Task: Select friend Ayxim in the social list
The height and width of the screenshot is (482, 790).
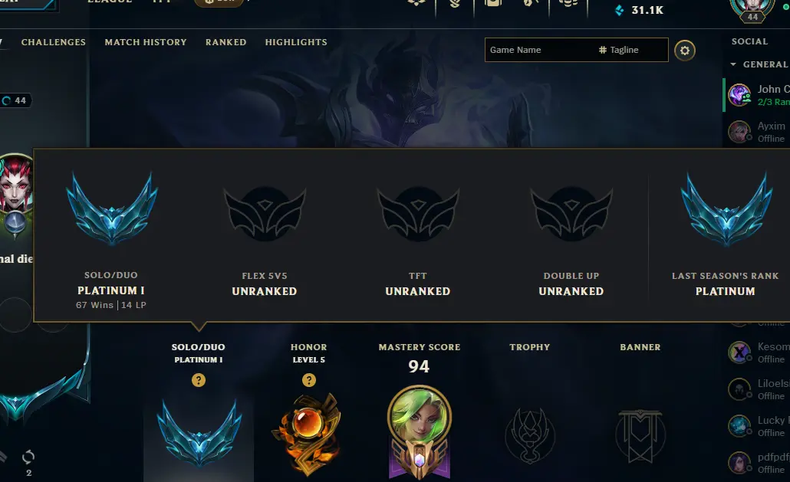Action: coord(757,132)
